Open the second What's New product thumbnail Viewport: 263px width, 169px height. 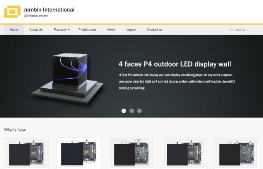(79, 153)
